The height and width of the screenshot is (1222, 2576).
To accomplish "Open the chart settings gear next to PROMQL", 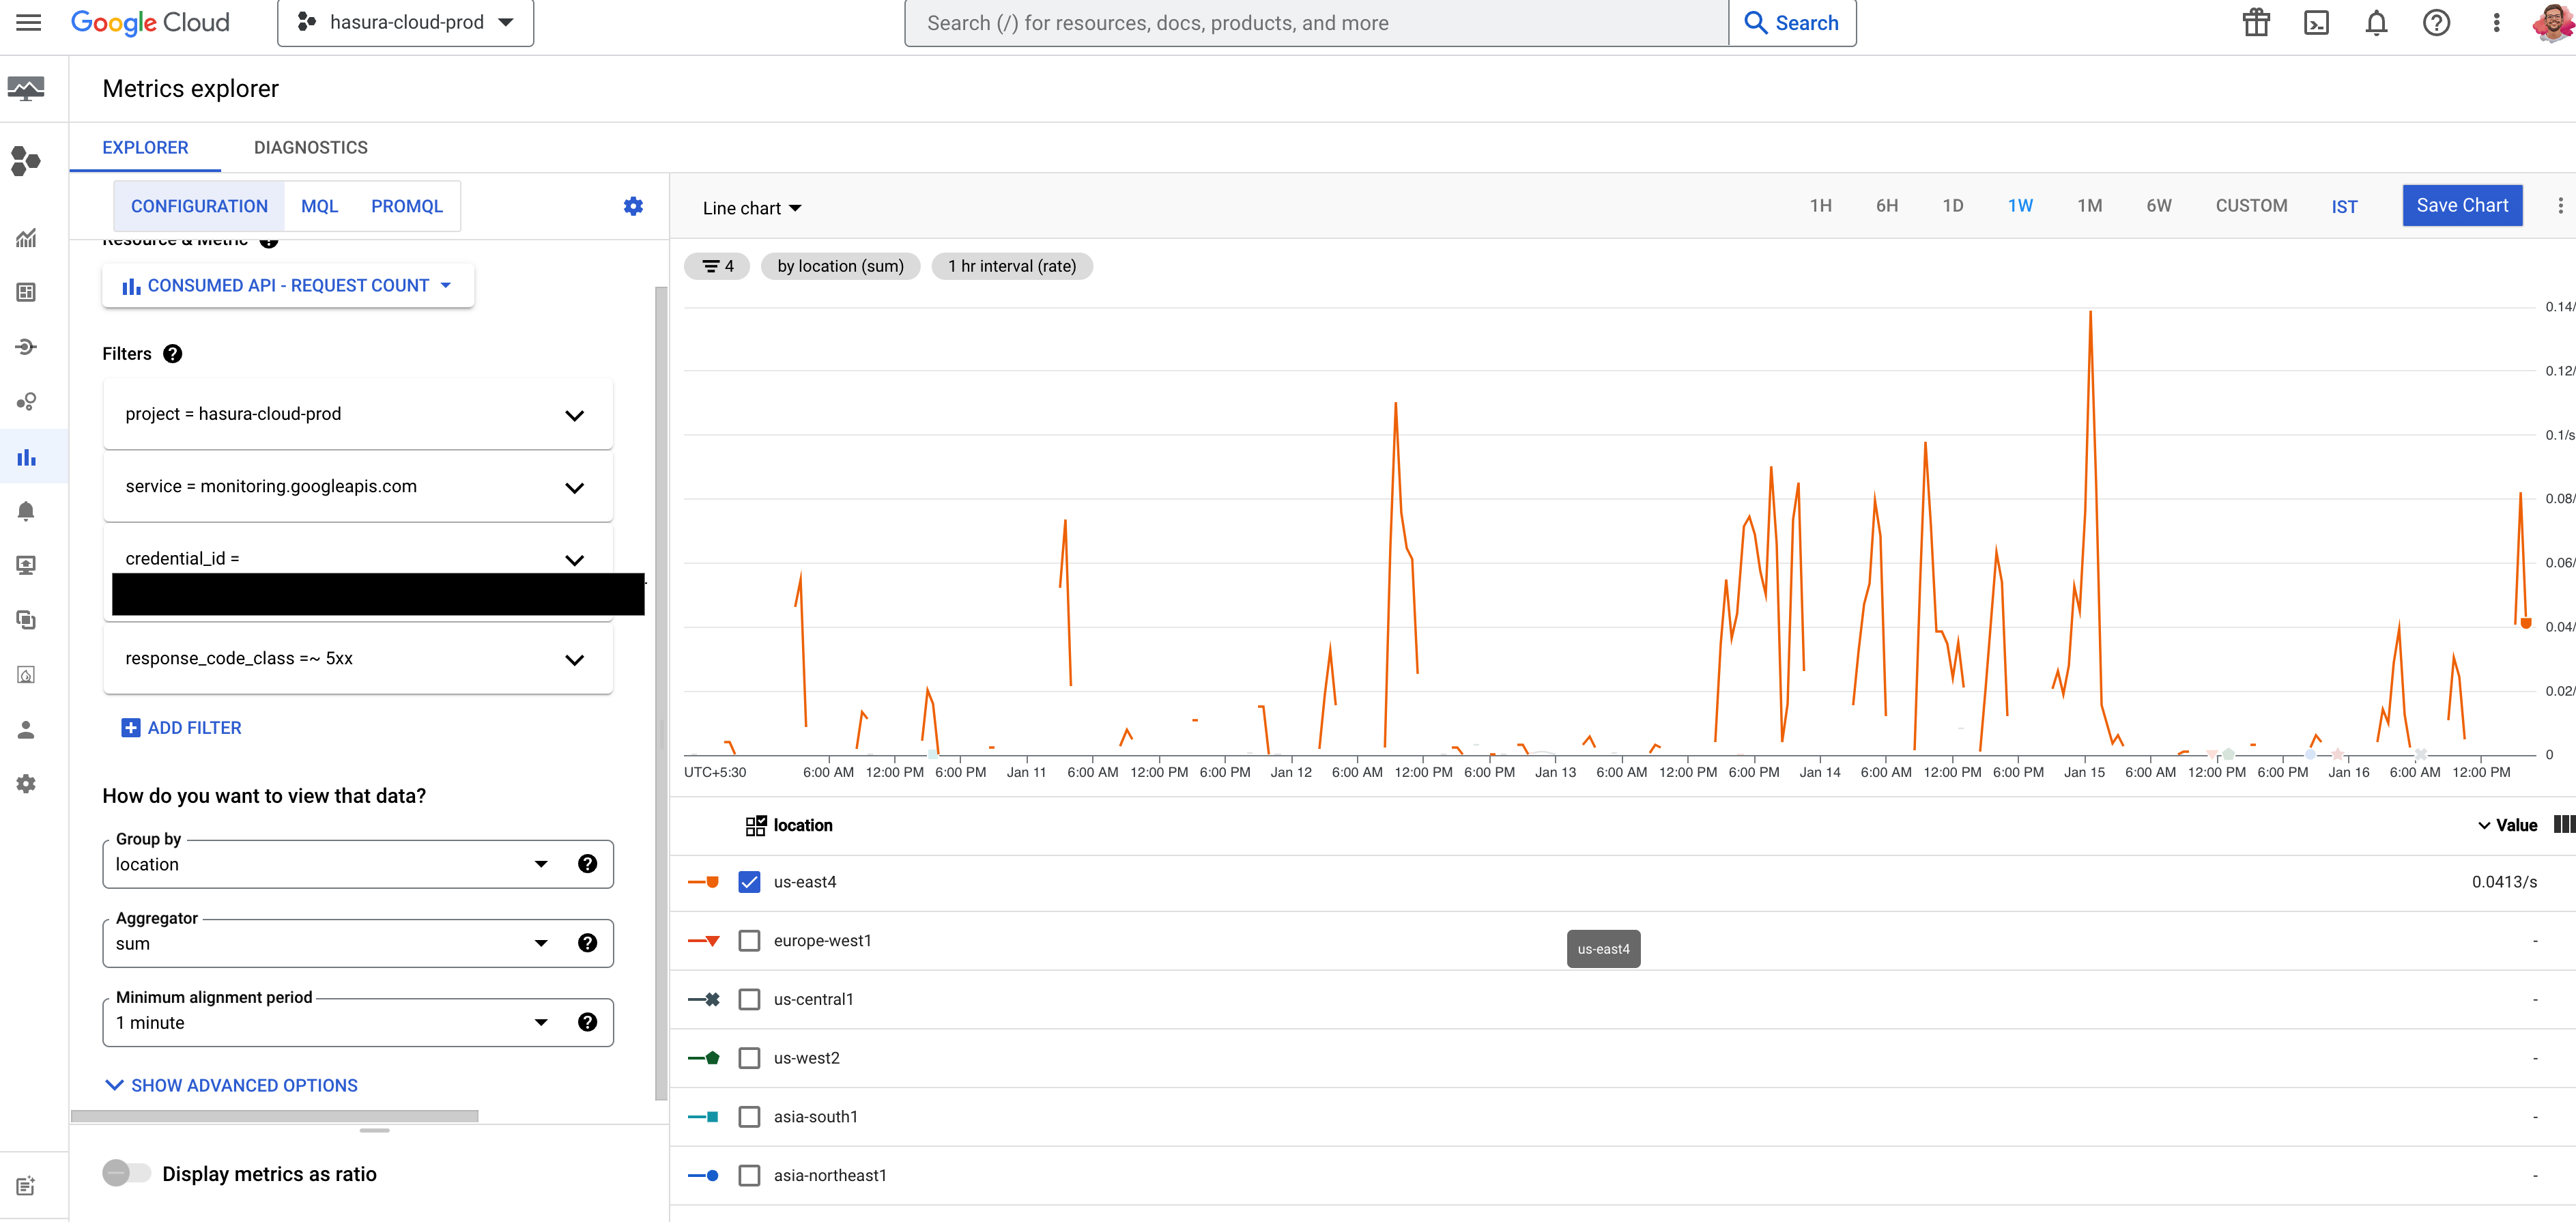I will pos(633,206).
